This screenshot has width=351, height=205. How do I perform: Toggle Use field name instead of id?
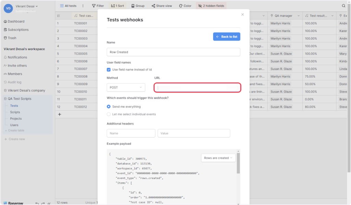[109, 70]
